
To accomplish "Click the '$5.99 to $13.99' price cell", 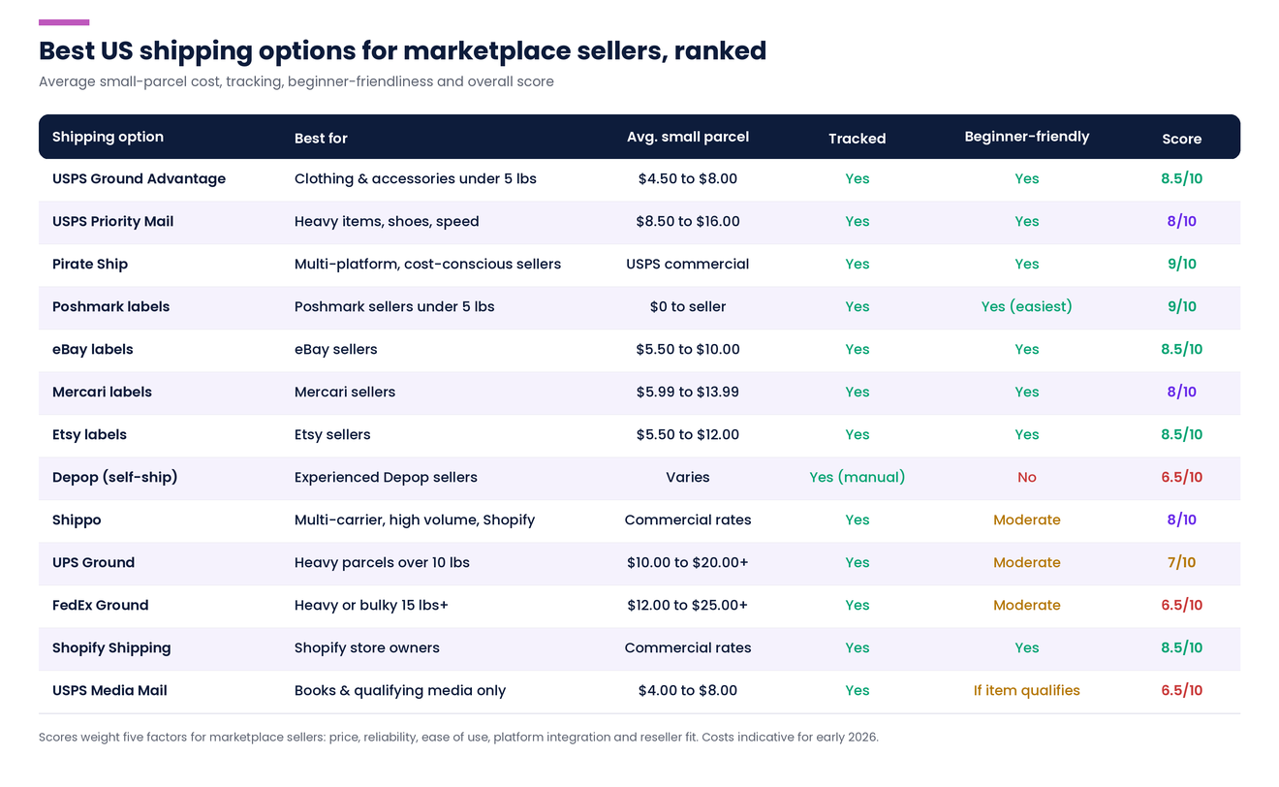I will pyautogui.click(x=688, y=392).
